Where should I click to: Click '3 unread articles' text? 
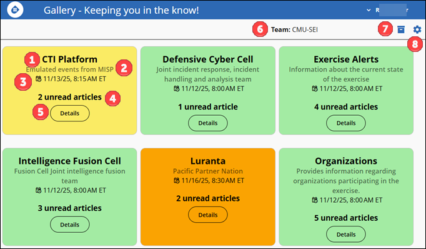[x=69, y=208]
